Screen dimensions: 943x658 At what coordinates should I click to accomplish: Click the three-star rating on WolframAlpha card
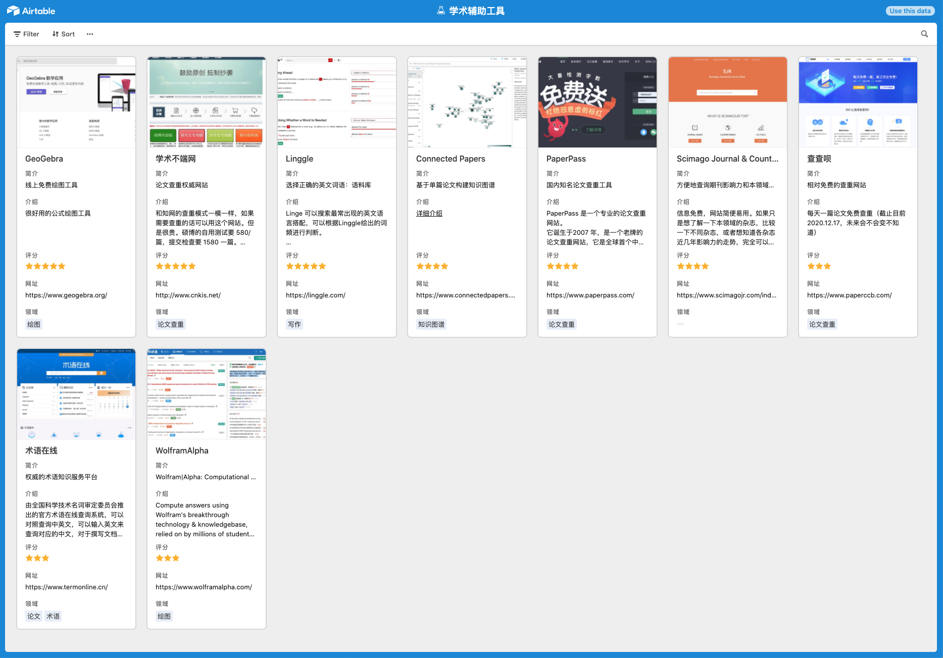tap(168, 558)
